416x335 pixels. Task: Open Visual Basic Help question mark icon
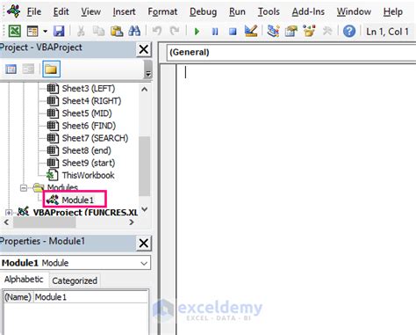pyautogui.click(x=349, y=31)
